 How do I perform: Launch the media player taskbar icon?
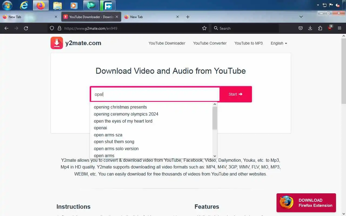tap(74, 5)
